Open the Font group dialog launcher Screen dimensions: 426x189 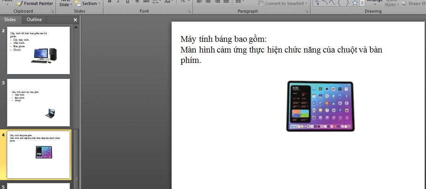click(189, 12)
